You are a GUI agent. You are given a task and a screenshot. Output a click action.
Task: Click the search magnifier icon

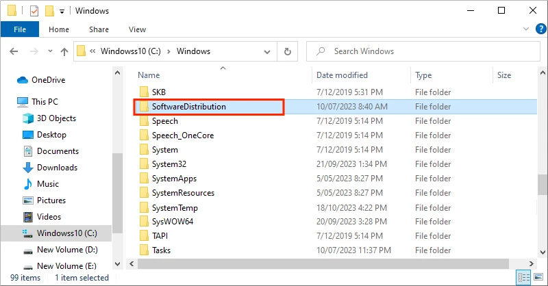click(x=320, y=51)
